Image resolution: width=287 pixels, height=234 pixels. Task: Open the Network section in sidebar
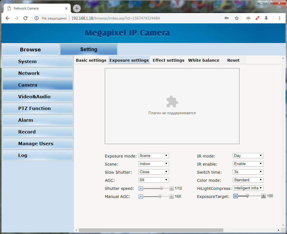(37, 73)
